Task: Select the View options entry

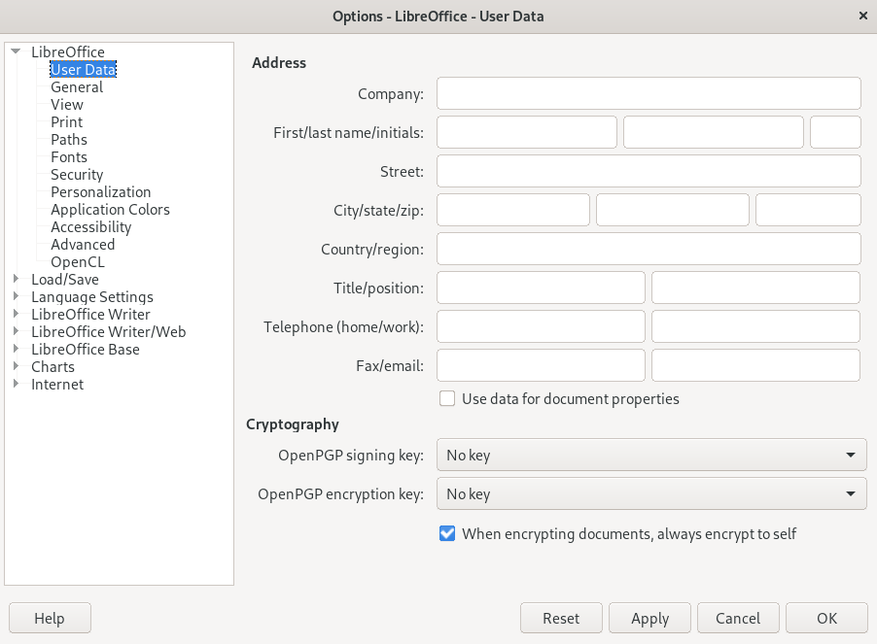Action: click(x=67, y=105)
